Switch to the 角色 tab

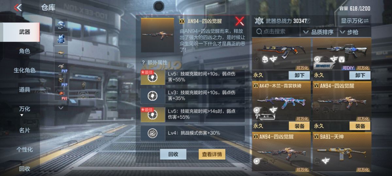click(x=24, y=51)
